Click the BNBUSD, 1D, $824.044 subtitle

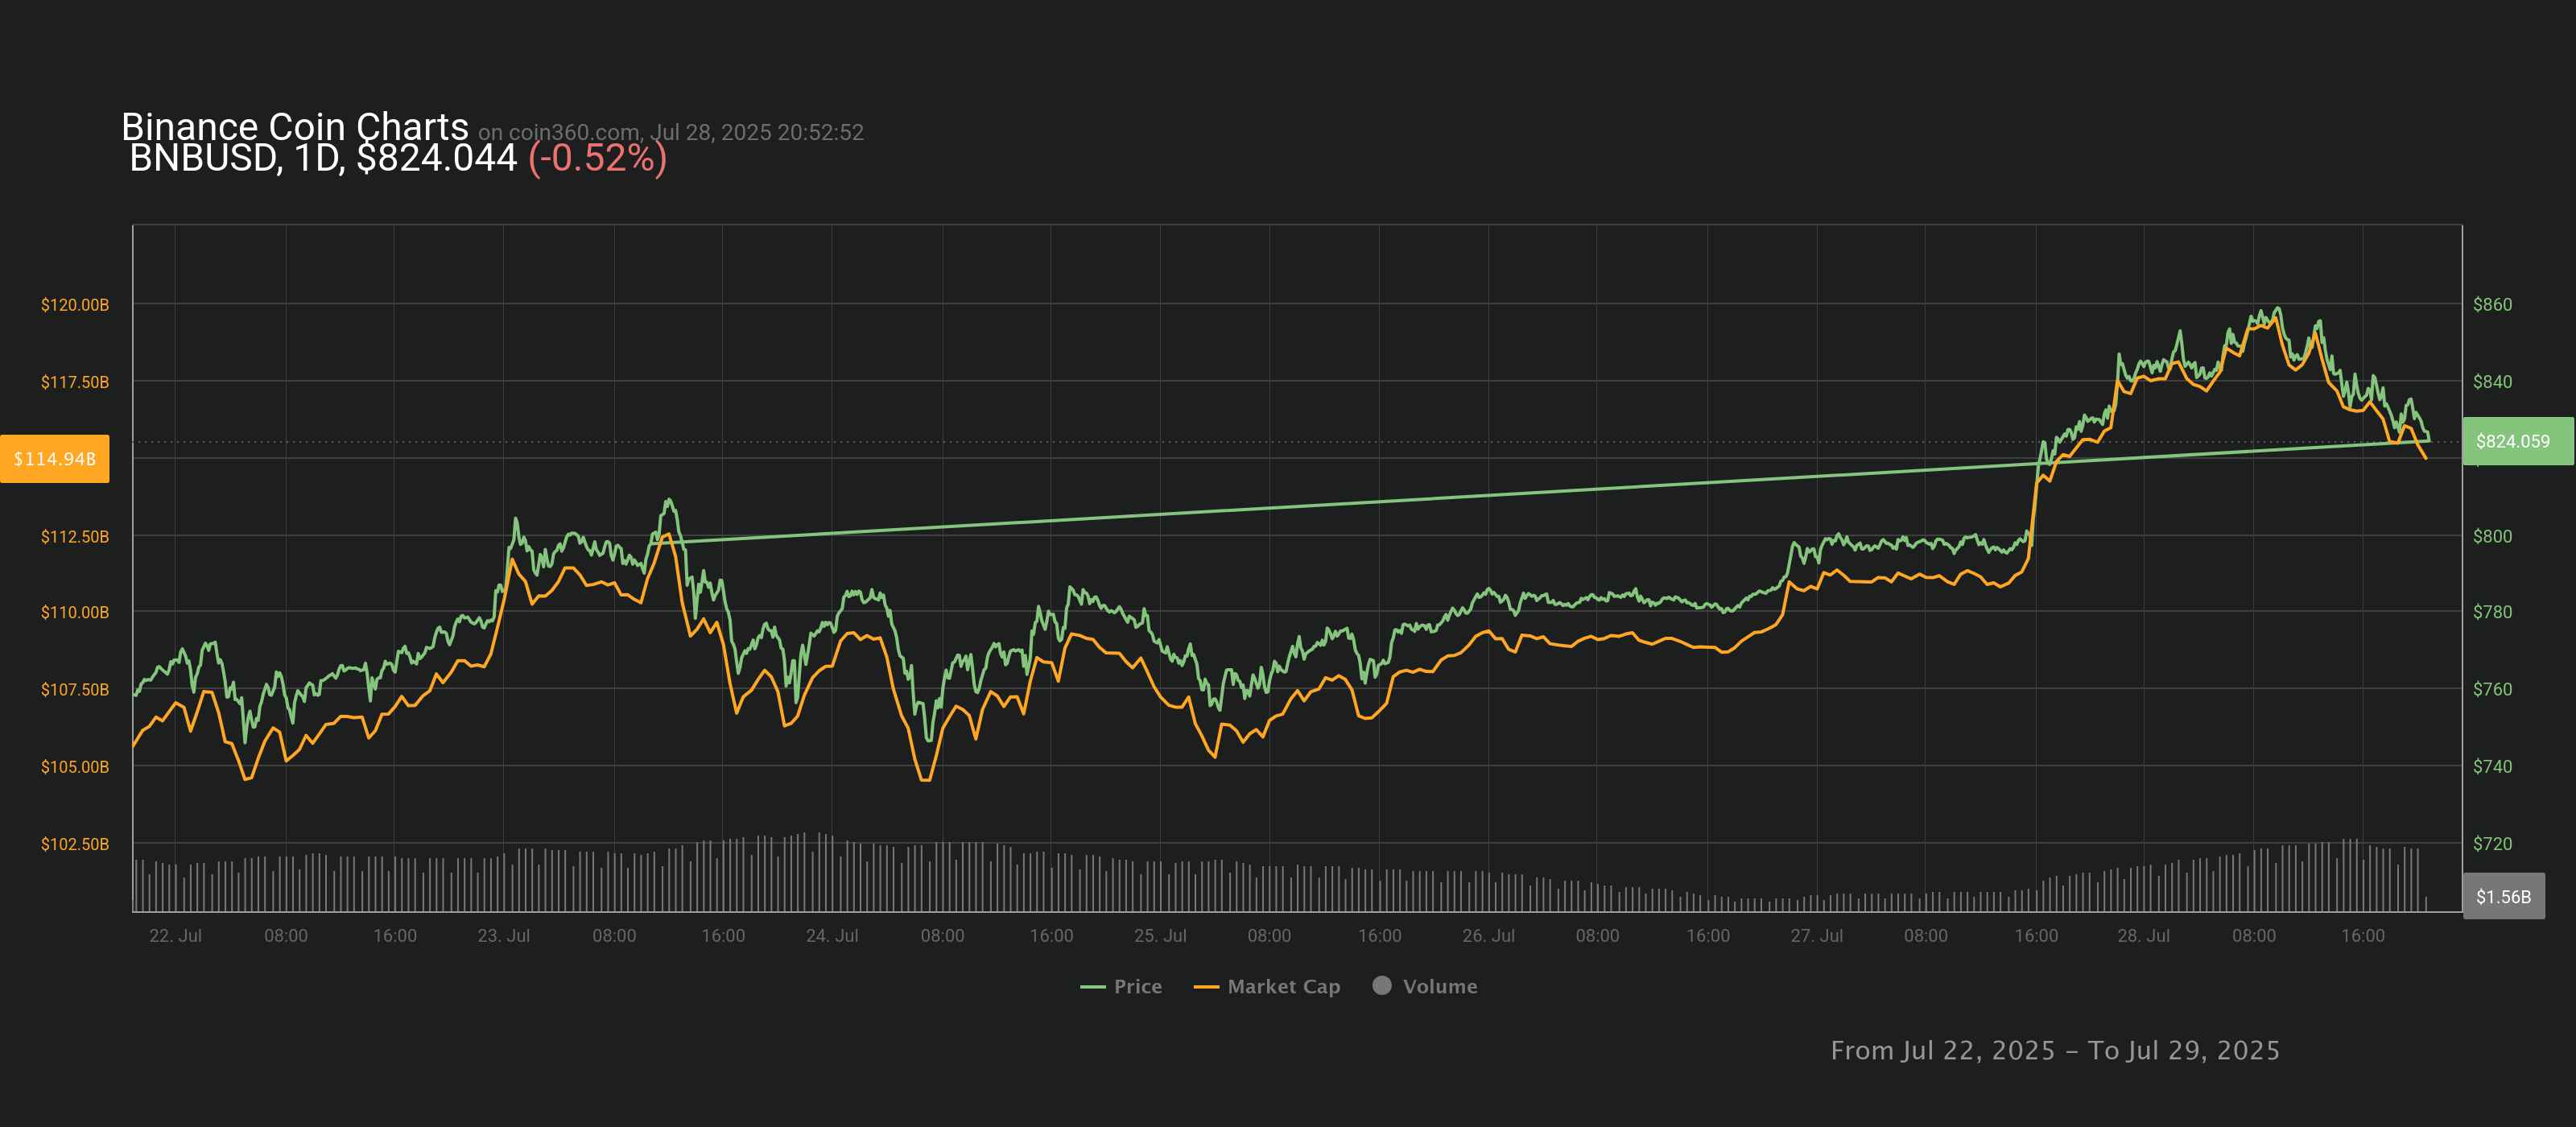click(323, 158)
